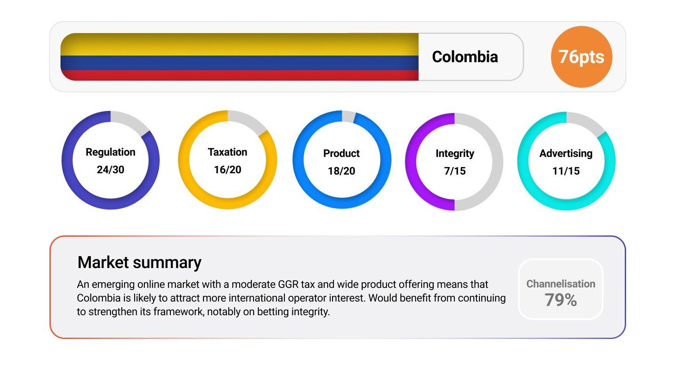The width and height of the screenshot is (676, 380).
Task: Click the 18/20 Product score text
Action: tap(341, 171)
